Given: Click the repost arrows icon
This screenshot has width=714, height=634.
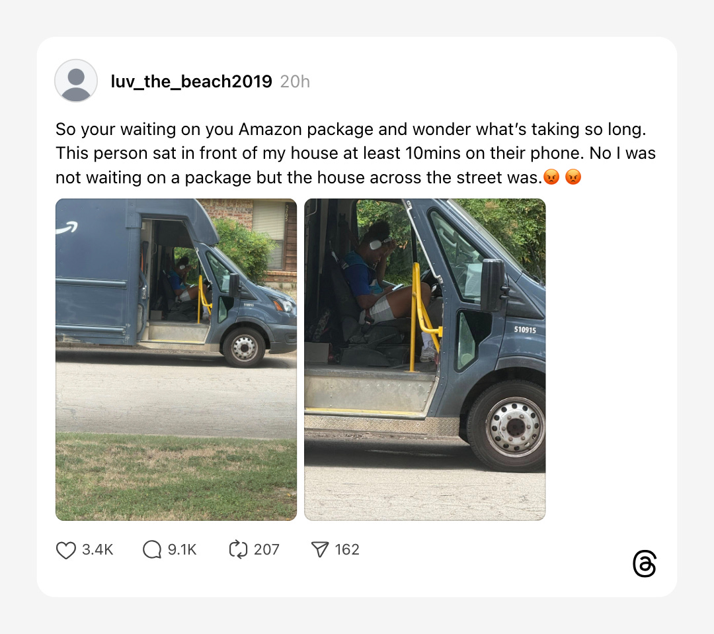Looking at the screenshot, I should [238, 549].
